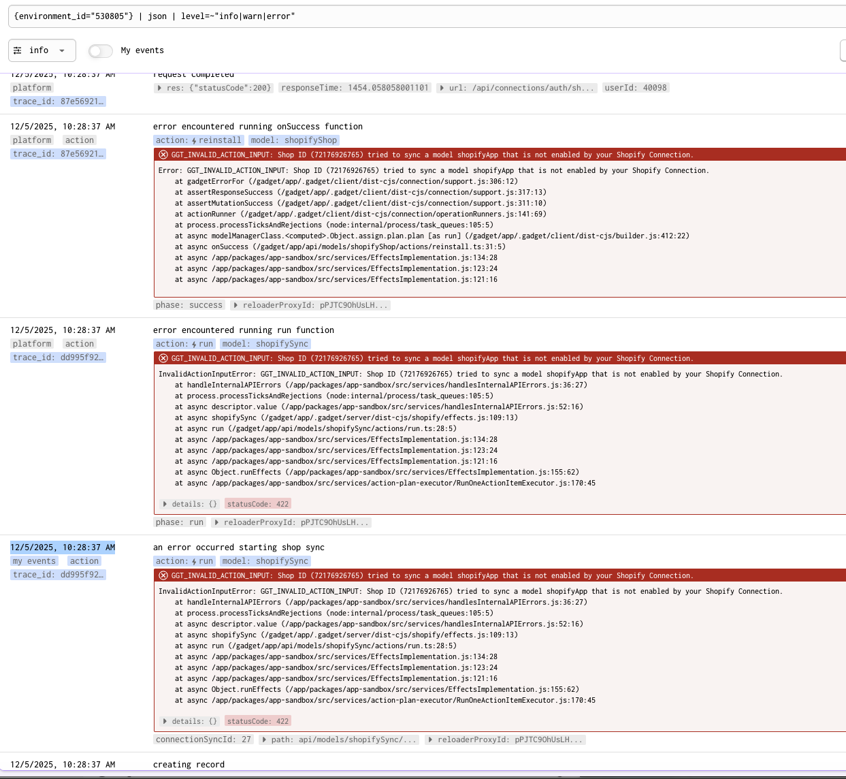
Task: Click lightning icon in the action: reinstall tag
Action: click(194, 141)
